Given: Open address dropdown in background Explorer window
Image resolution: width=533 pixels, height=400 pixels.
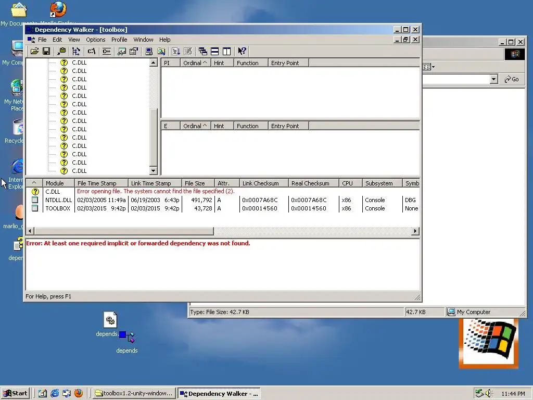Looking at the screenshot, I should [493, 79].
